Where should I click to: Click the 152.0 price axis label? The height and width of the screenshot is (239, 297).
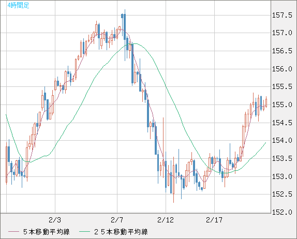click(x=282, y=212)
